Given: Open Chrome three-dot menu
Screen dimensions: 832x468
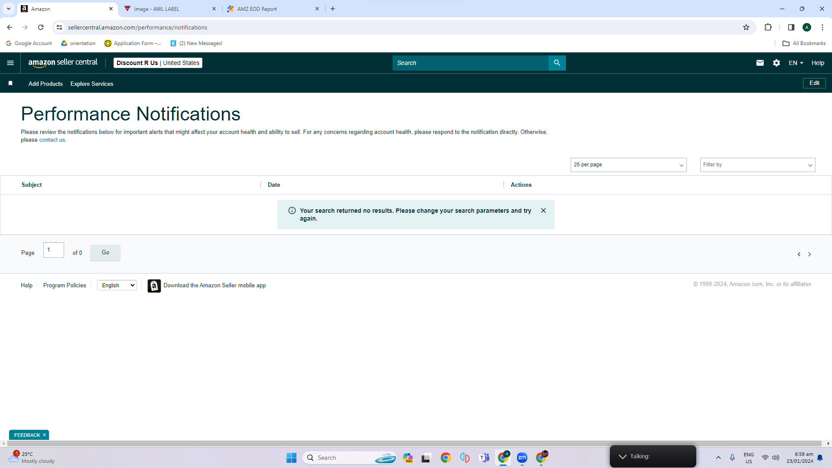Looking at the screenshot, I should point(822,27).
